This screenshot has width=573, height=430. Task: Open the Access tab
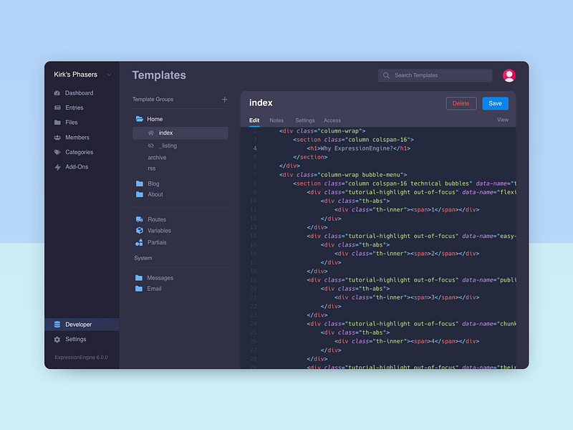click(332, 120)
